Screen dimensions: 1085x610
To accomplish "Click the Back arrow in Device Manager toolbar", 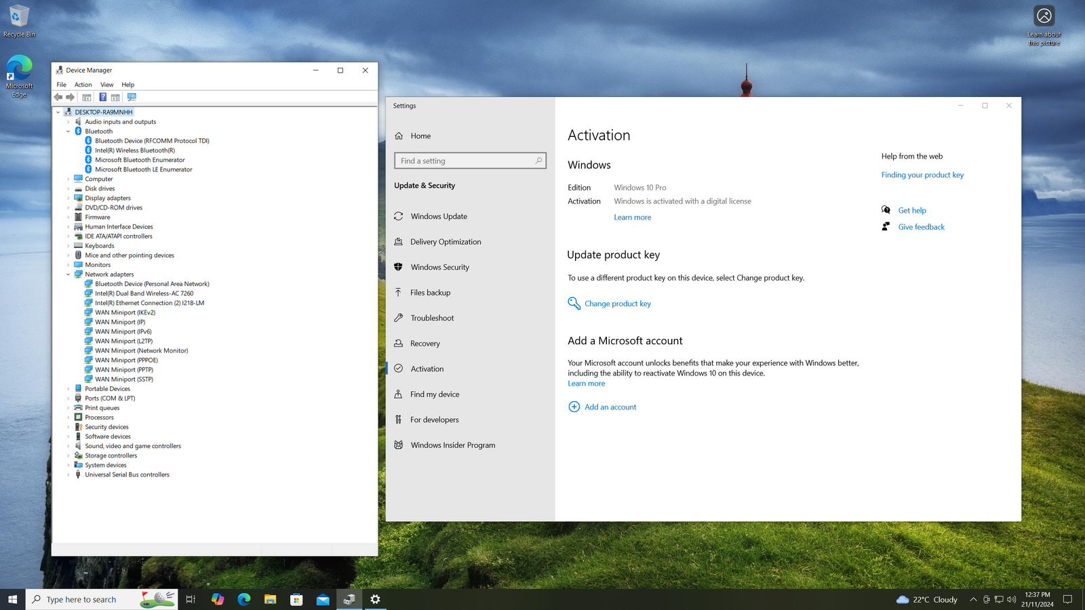I will pyautogui.click(x=58, y=97).
